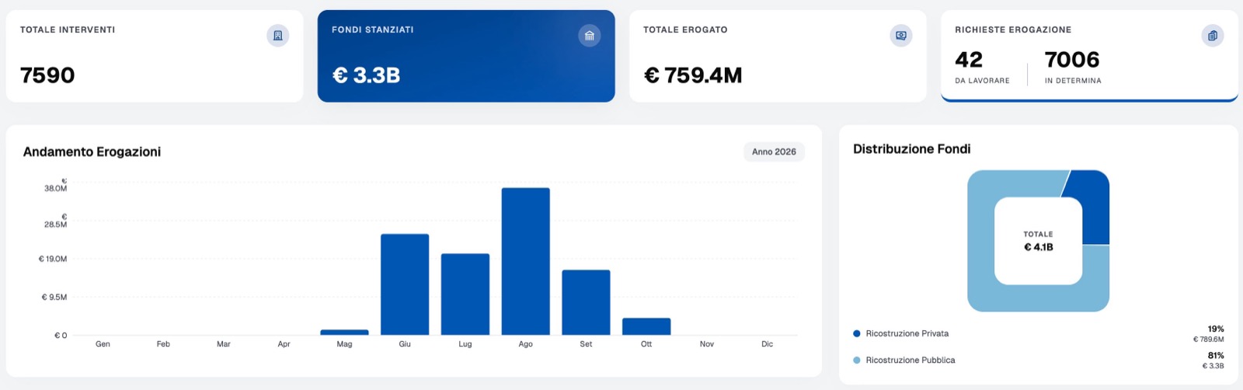
Task: Click the Ott bar in the chart
Action: (x=646, y=326)
